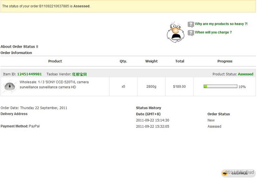Image resolution: width=257 pixels, height=178 pixels.
Task: Click the Total column header
Action: [x=180, y=61]
